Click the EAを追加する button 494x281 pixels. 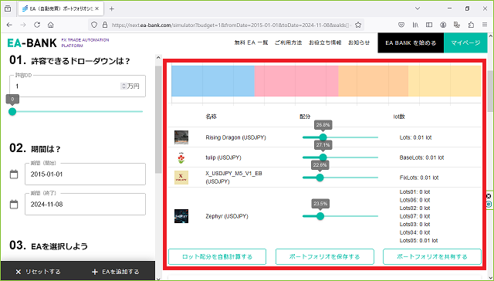click(x=115, y=272)
